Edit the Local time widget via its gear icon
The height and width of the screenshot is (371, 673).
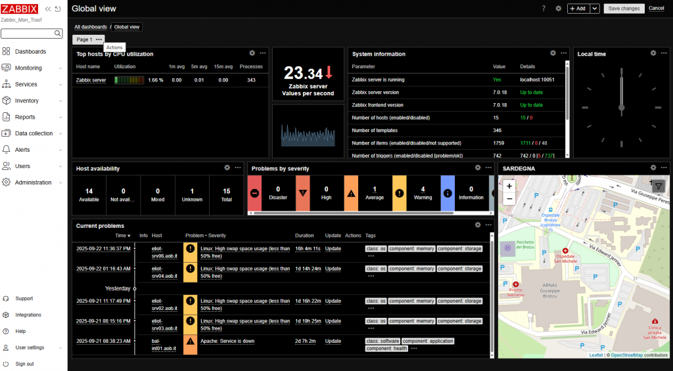(653, 53)
